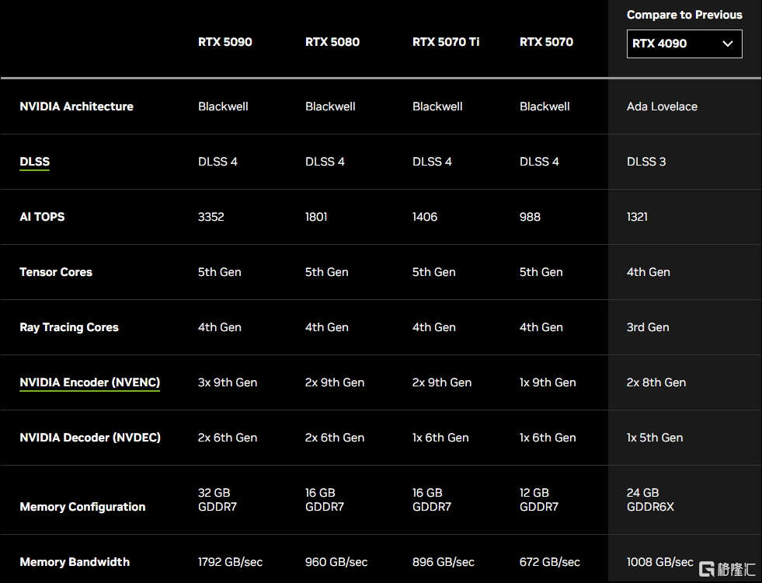Click the Gelonghui watermark logo icon

707,569
